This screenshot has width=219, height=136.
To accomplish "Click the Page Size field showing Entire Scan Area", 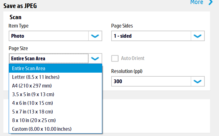I will click(x=49, y=58).
